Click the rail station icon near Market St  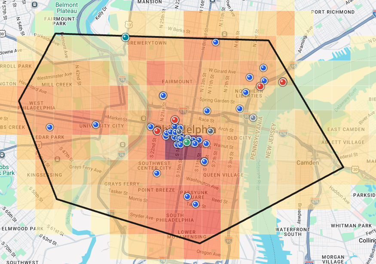coord(144,118)
